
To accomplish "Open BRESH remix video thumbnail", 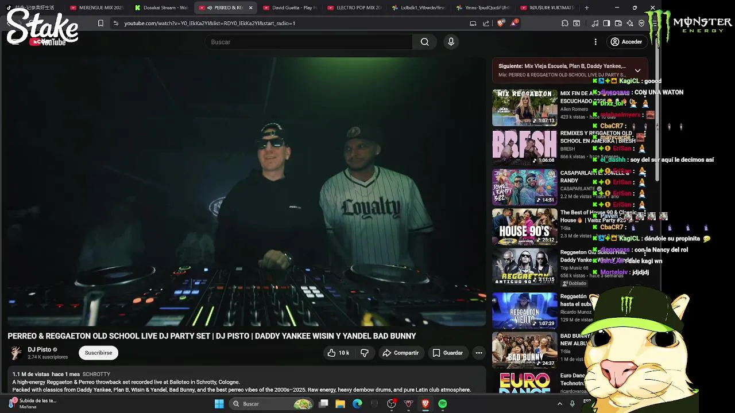I will (x=525, y=147).
